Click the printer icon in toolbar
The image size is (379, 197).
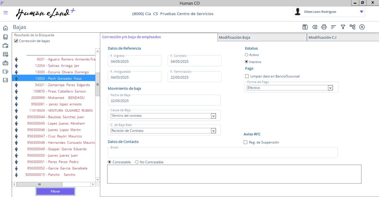(x=324, y=27)
